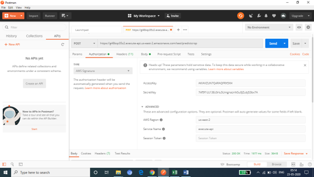Dismiss the heads up warning banner
Viewport: 314px width, 177px height.
305,65
